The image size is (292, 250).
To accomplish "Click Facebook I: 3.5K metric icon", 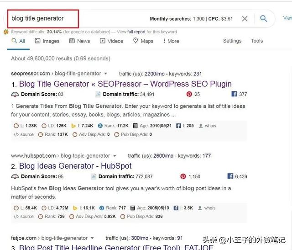I will click(176, 208).
